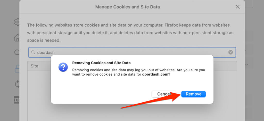Click the empty site list area below Site
This screenshot has height=121, width=264.
39,108
